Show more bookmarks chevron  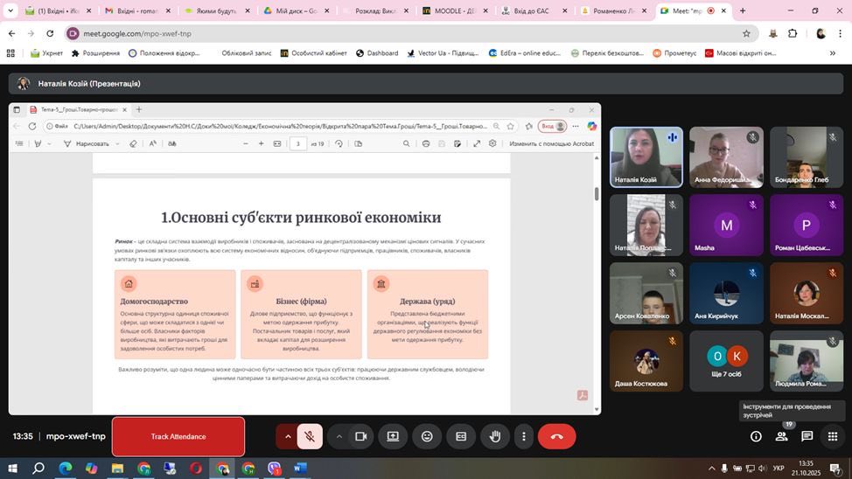pyautogui.click(x=833, y=53)
